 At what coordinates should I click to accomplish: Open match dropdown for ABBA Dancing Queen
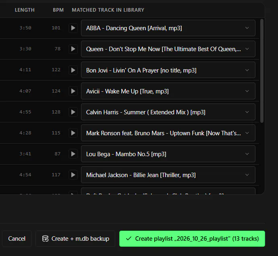(x=168, y=28)
